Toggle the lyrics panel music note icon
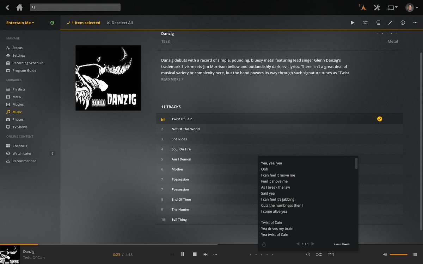The image size is (423, 264). click(x=308, y=254)
